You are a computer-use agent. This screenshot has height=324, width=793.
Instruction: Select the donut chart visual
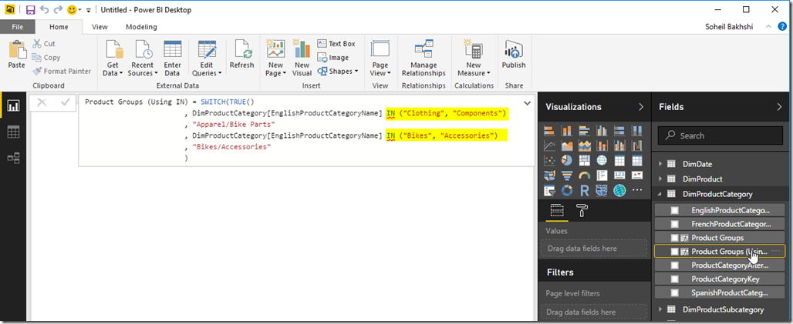566,191
